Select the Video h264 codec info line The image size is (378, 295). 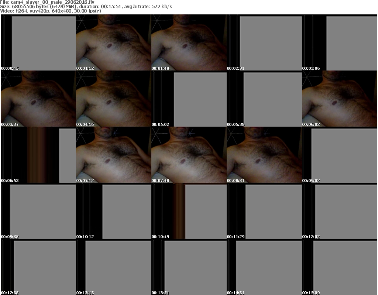point(50,11)
